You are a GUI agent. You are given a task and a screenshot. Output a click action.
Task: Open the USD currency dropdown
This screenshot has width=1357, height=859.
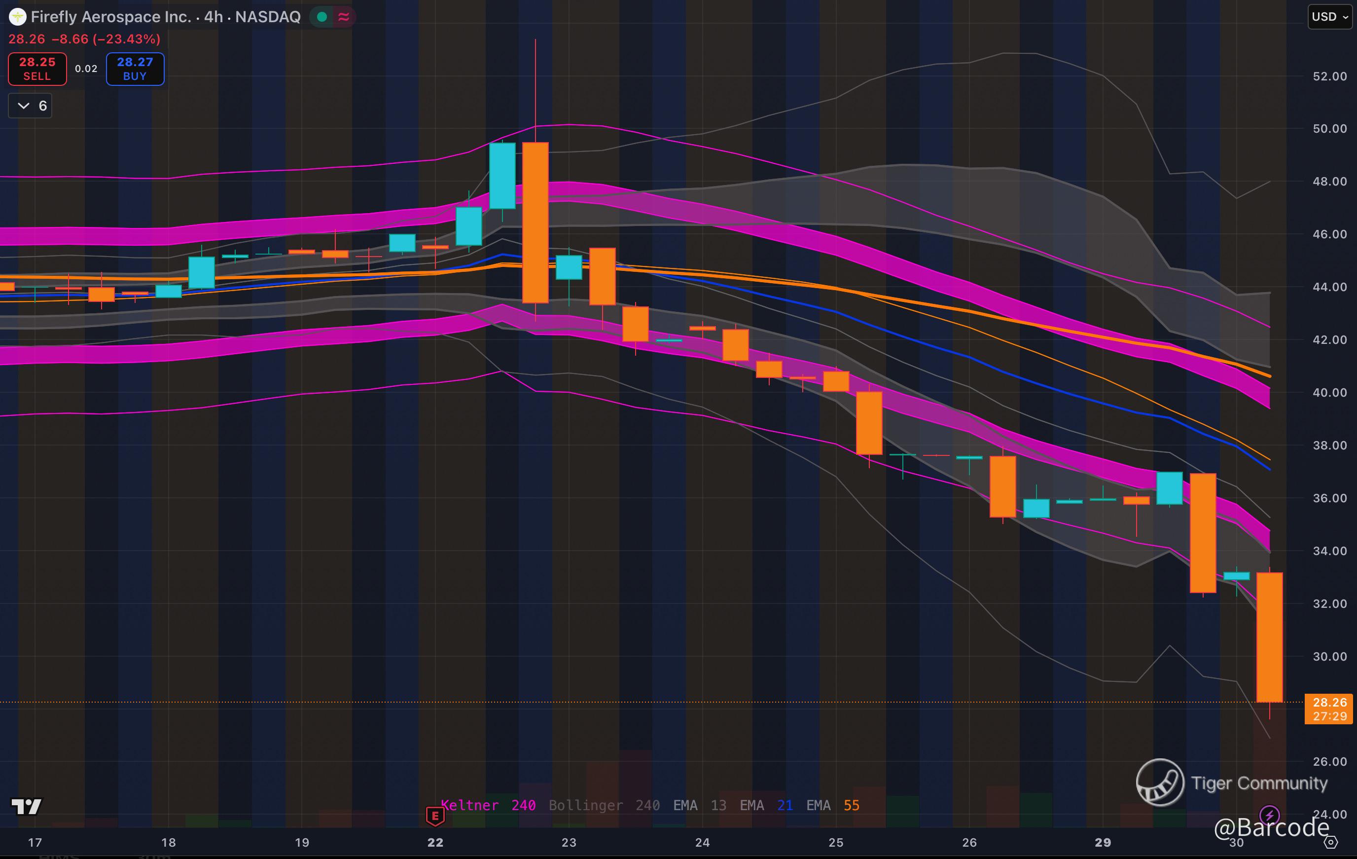click(x=1329, y=17)
